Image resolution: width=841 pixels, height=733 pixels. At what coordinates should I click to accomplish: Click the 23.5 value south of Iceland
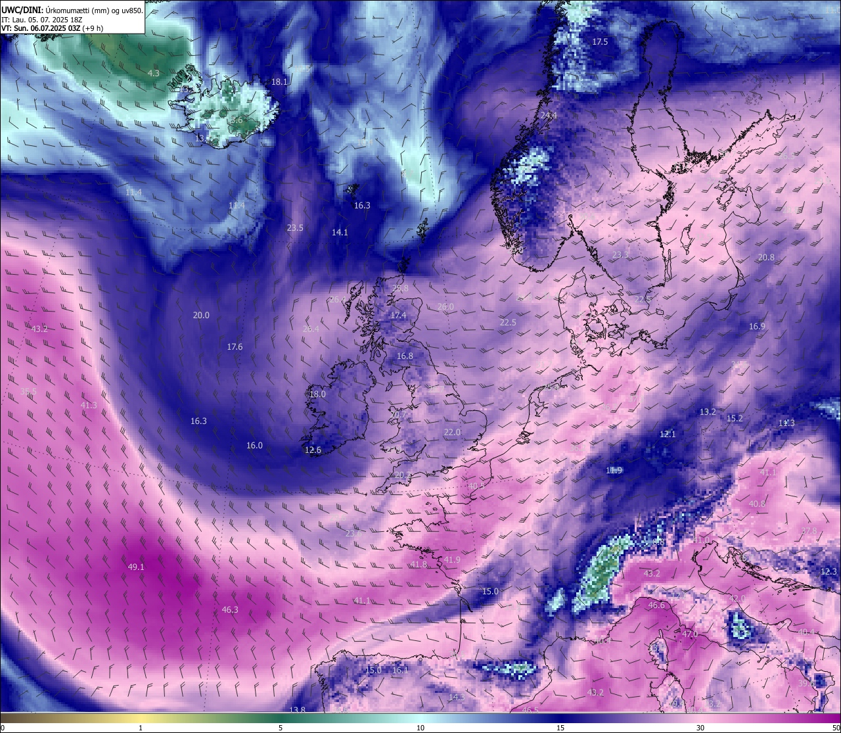click(x=295, y=227)
